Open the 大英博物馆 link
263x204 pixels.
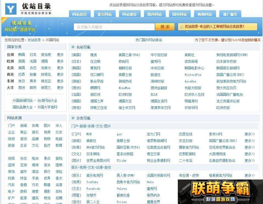217,154
